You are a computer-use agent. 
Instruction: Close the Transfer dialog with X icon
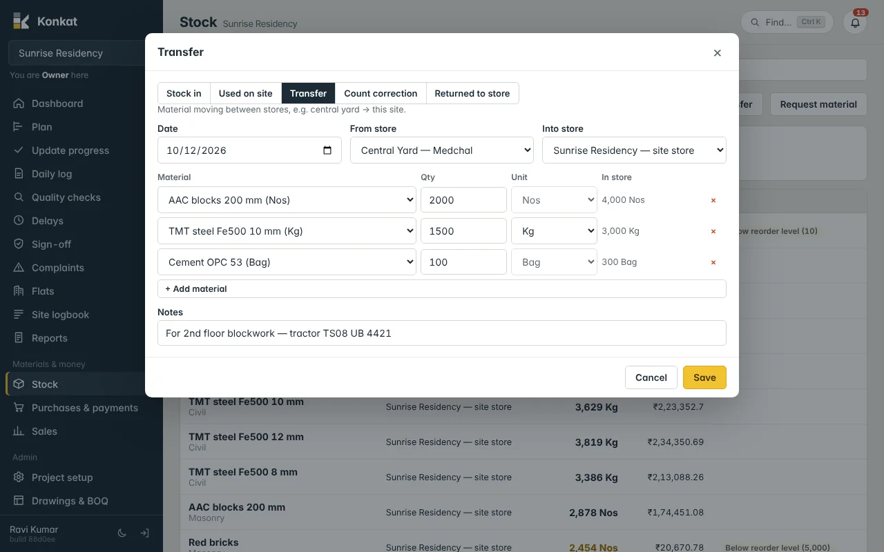click(718, 53)
